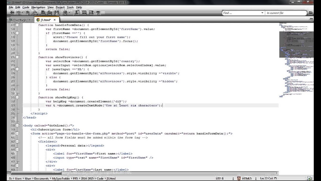The width and height of the screenshot is (321, 181).
Task: Click the 'return false;' statement on line 19
Action: tap(58, 49)
